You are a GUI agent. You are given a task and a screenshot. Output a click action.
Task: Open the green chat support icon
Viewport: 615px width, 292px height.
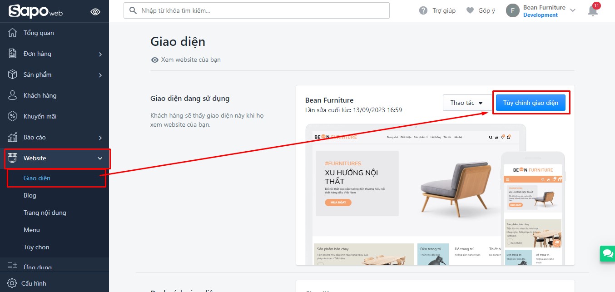click(607, 253)
